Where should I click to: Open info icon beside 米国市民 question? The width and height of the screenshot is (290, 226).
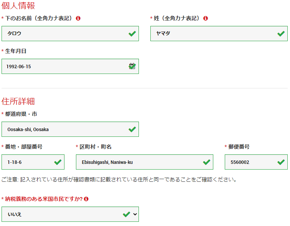[86, 199]
